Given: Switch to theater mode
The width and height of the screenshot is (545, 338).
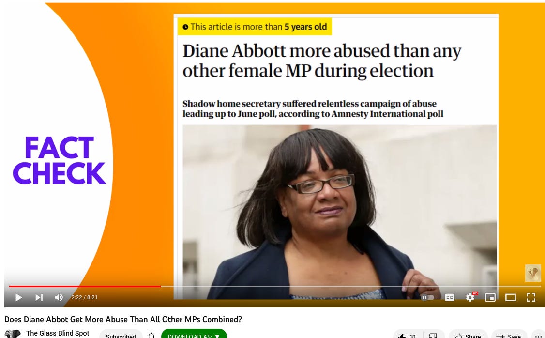Looking at the screenshot, I should (510, 297).
